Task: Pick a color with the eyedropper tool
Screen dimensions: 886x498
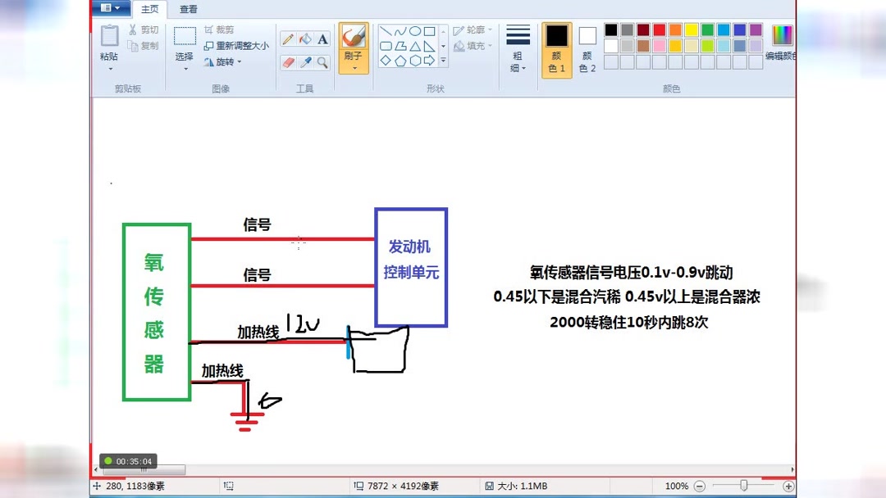Action: click(304, 61)
